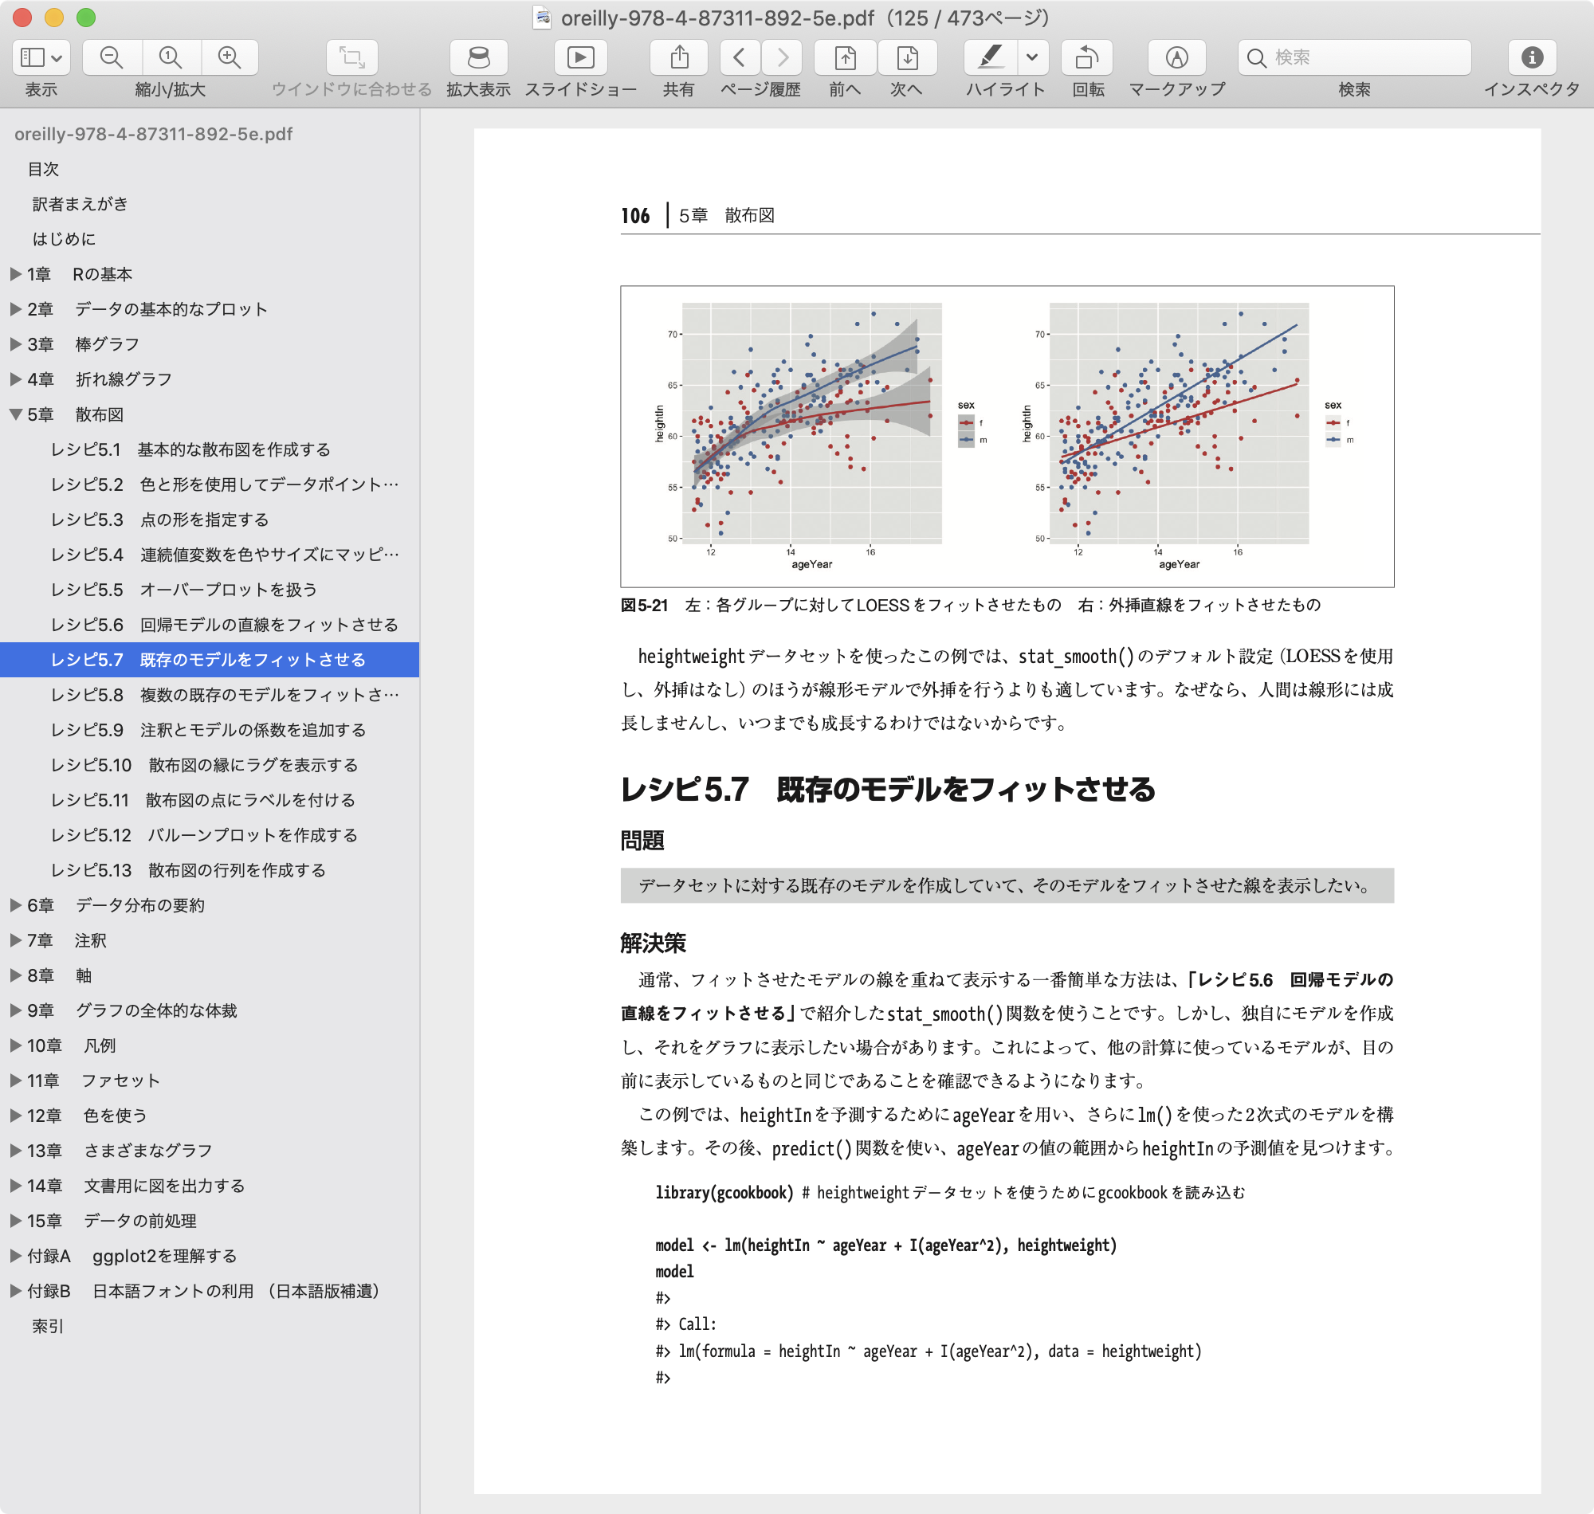Click the actual size zoom icon
Screen dimensions: 1594x1514
[171, 57]
